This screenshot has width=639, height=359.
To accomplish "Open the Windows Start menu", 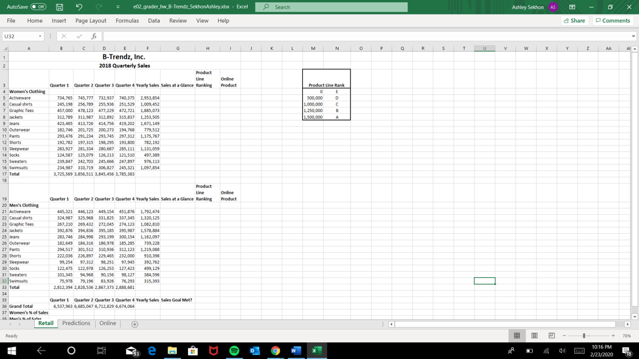I will point(11,351).
